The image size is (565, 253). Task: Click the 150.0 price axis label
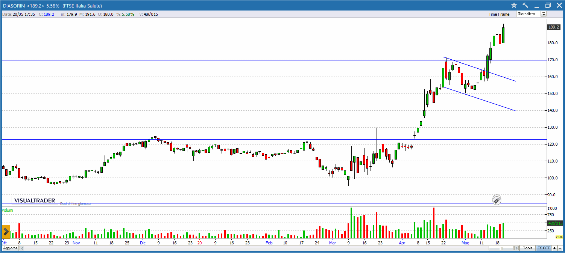point(553,94)
